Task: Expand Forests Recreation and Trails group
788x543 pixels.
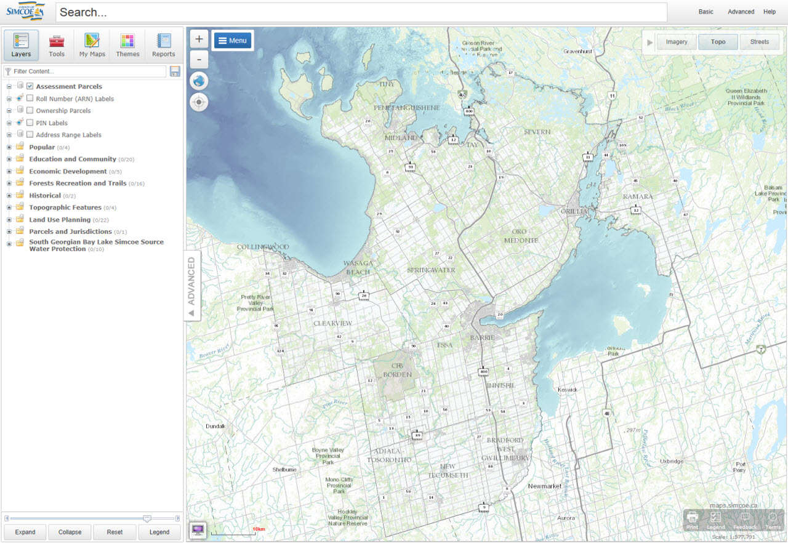Action: click(x=9, y=183)
